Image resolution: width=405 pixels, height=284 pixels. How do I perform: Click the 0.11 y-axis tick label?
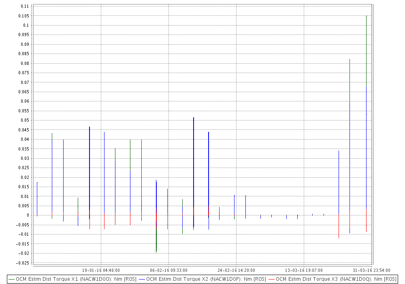tap(25, 6)
